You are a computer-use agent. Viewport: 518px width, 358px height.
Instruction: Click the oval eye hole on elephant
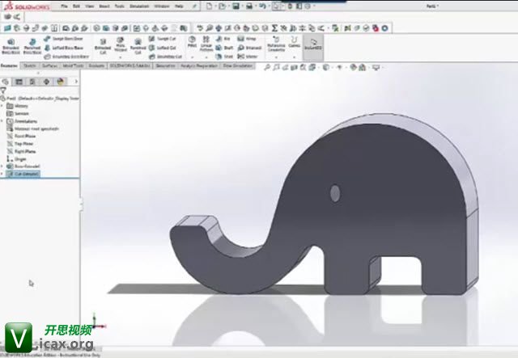(x=334, y=192)
